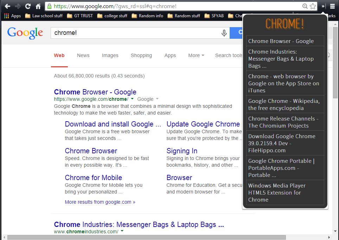
Task: Open the Signing In sitelink
Action: [182, 151]
